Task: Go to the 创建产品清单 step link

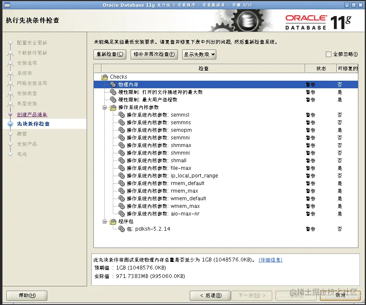Action: (32, 114)
